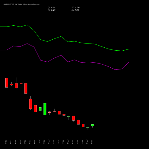The width and height of the screenshot is (149, 149).
Task: Select the red candlestick for 08 Jul
Action: (31, 104)
